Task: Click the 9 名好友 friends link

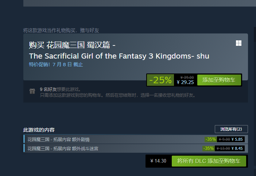Action: (48, 89)
